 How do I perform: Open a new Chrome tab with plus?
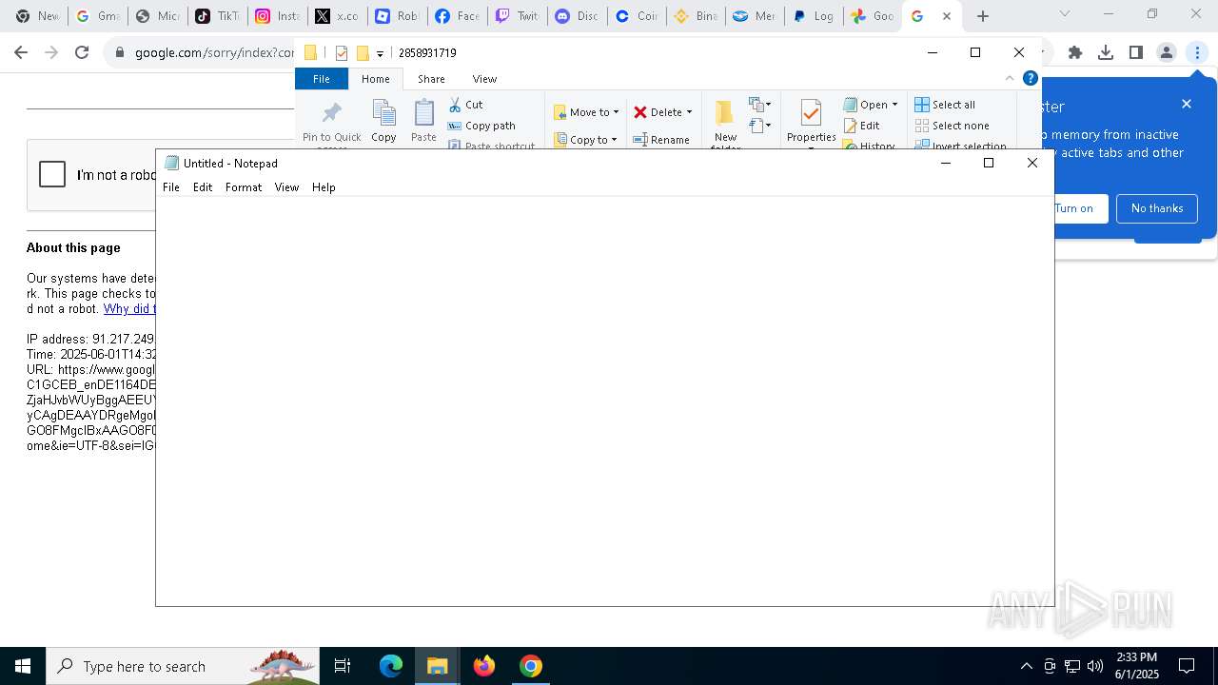pyautogui.click(x=983, y=16)
